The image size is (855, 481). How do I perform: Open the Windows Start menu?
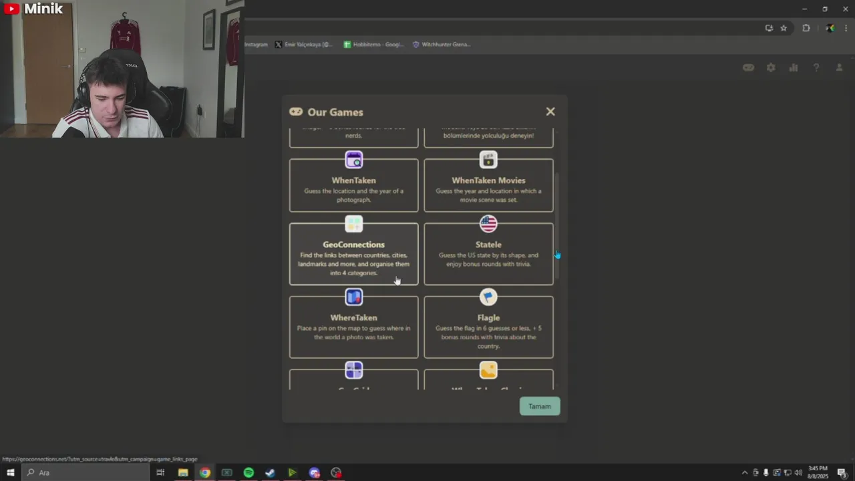[x=10, y=472]
